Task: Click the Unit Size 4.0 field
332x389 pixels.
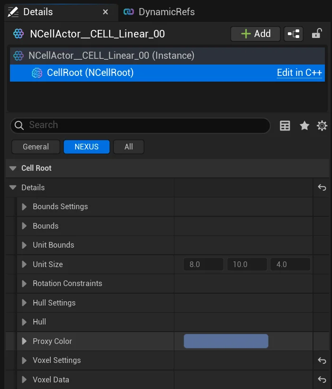Action: coord(290,264)
